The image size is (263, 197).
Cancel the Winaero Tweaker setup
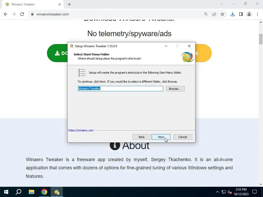tap(183, 137)
